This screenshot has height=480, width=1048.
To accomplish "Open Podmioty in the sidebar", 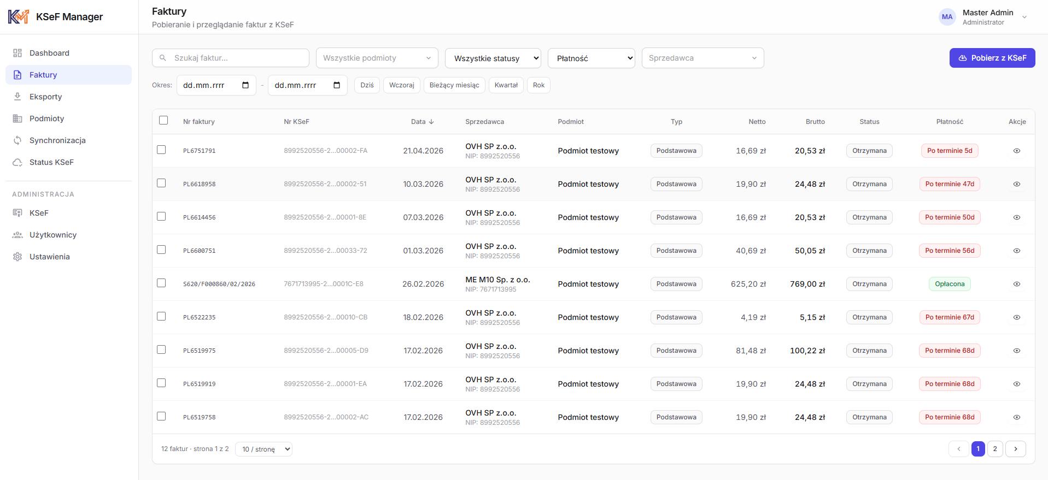I will click(x=68, y=118).
